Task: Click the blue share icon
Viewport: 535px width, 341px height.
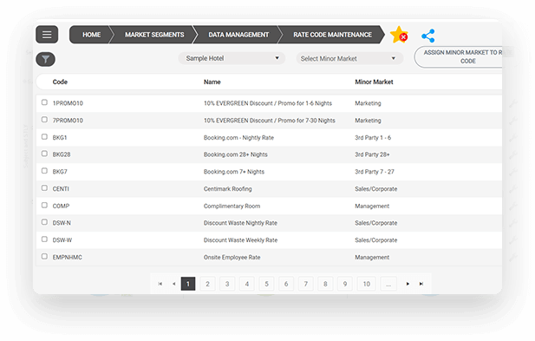Action: pos(427,36)
